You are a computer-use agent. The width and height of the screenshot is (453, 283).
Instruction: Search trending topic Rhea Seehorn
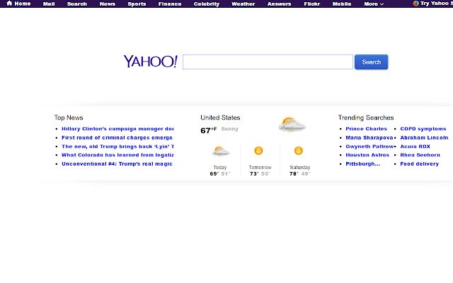tap(420, 155)
